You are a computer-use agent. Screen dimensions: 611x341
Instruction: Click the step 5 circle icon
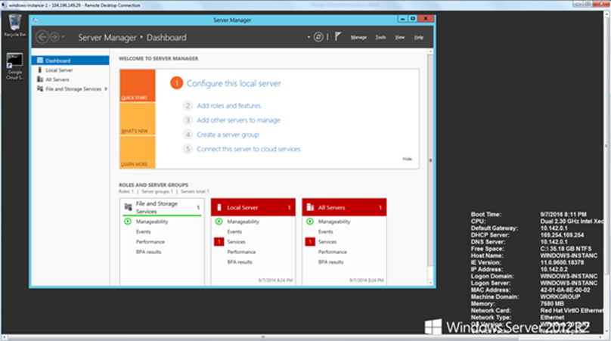click(x=188, y=149)
